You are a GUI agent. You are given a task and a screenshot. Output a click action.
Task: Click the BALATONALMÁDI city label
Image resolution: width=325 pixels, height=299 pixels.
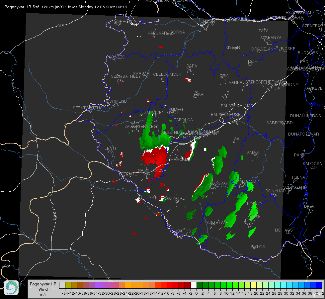tap(238, 106)
